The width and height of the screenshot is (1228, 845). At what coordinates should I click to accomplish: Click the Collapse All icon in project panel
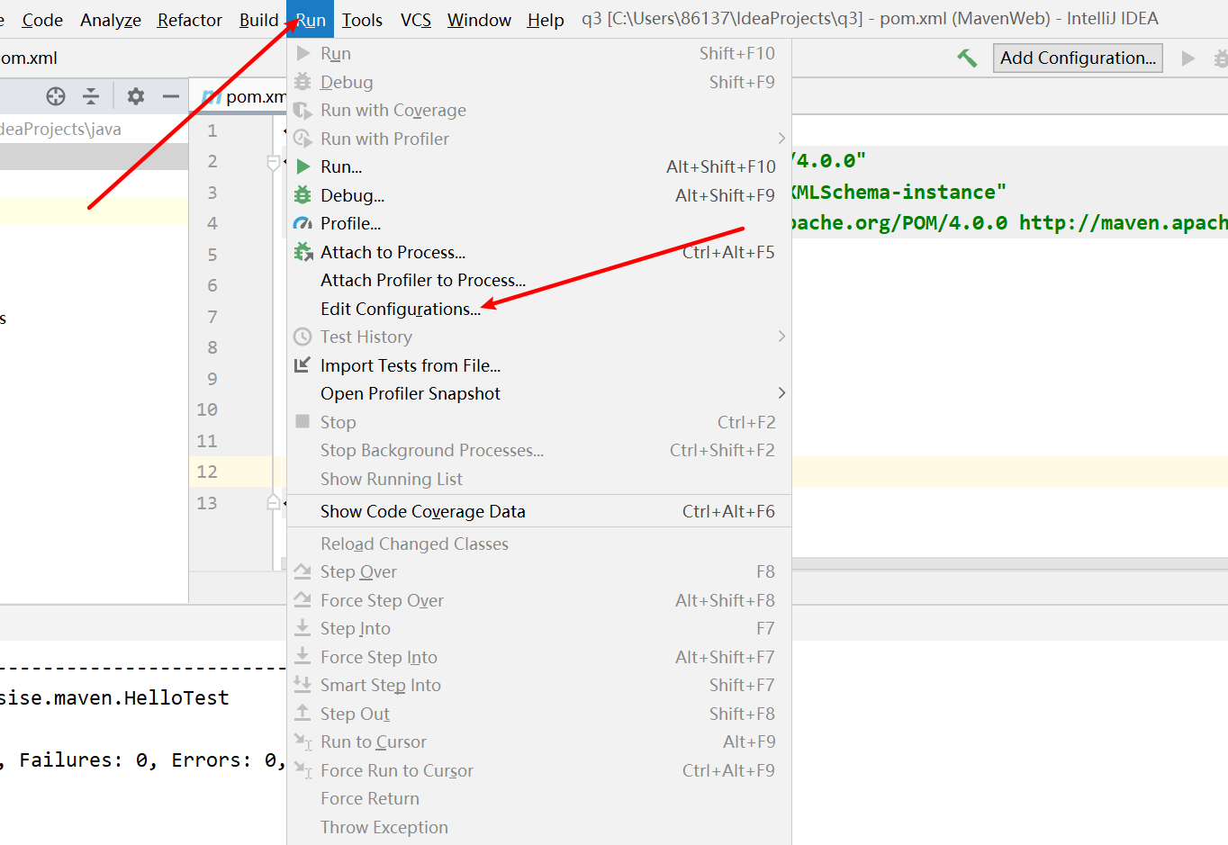[x=91, y=96]
